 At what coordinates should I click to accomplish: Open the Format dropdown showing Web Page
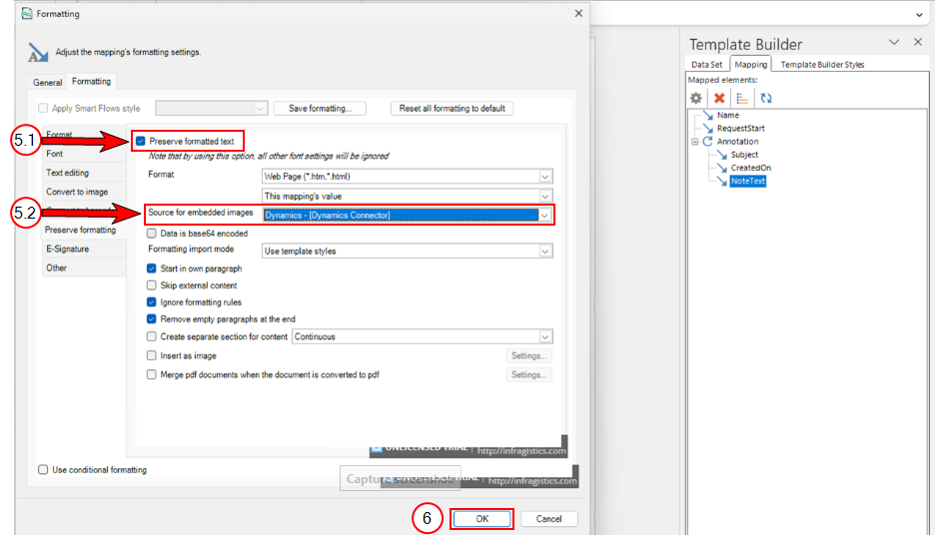point(408,177)
